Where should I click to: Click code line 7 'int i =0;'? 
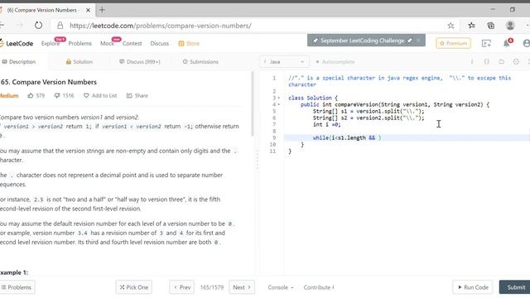(327, 125)
